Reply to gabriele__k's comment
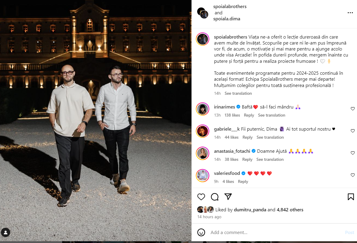The width and height of the screenshot is (357, 243). (247, 137)
